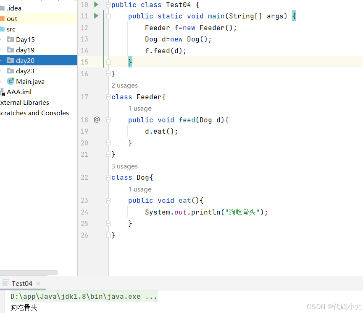Click the highlighted opening brace on line 11
363x313 pixels.
coord(294,16)
